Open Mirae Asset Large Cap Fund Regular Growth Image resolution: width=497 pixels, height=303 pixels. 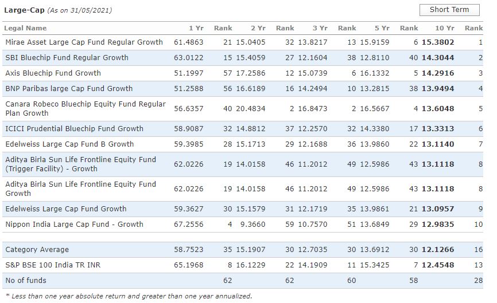coord(84,42)
